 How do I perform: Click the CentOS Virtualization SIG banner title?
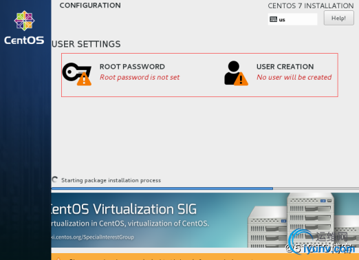tap(124, 209)
